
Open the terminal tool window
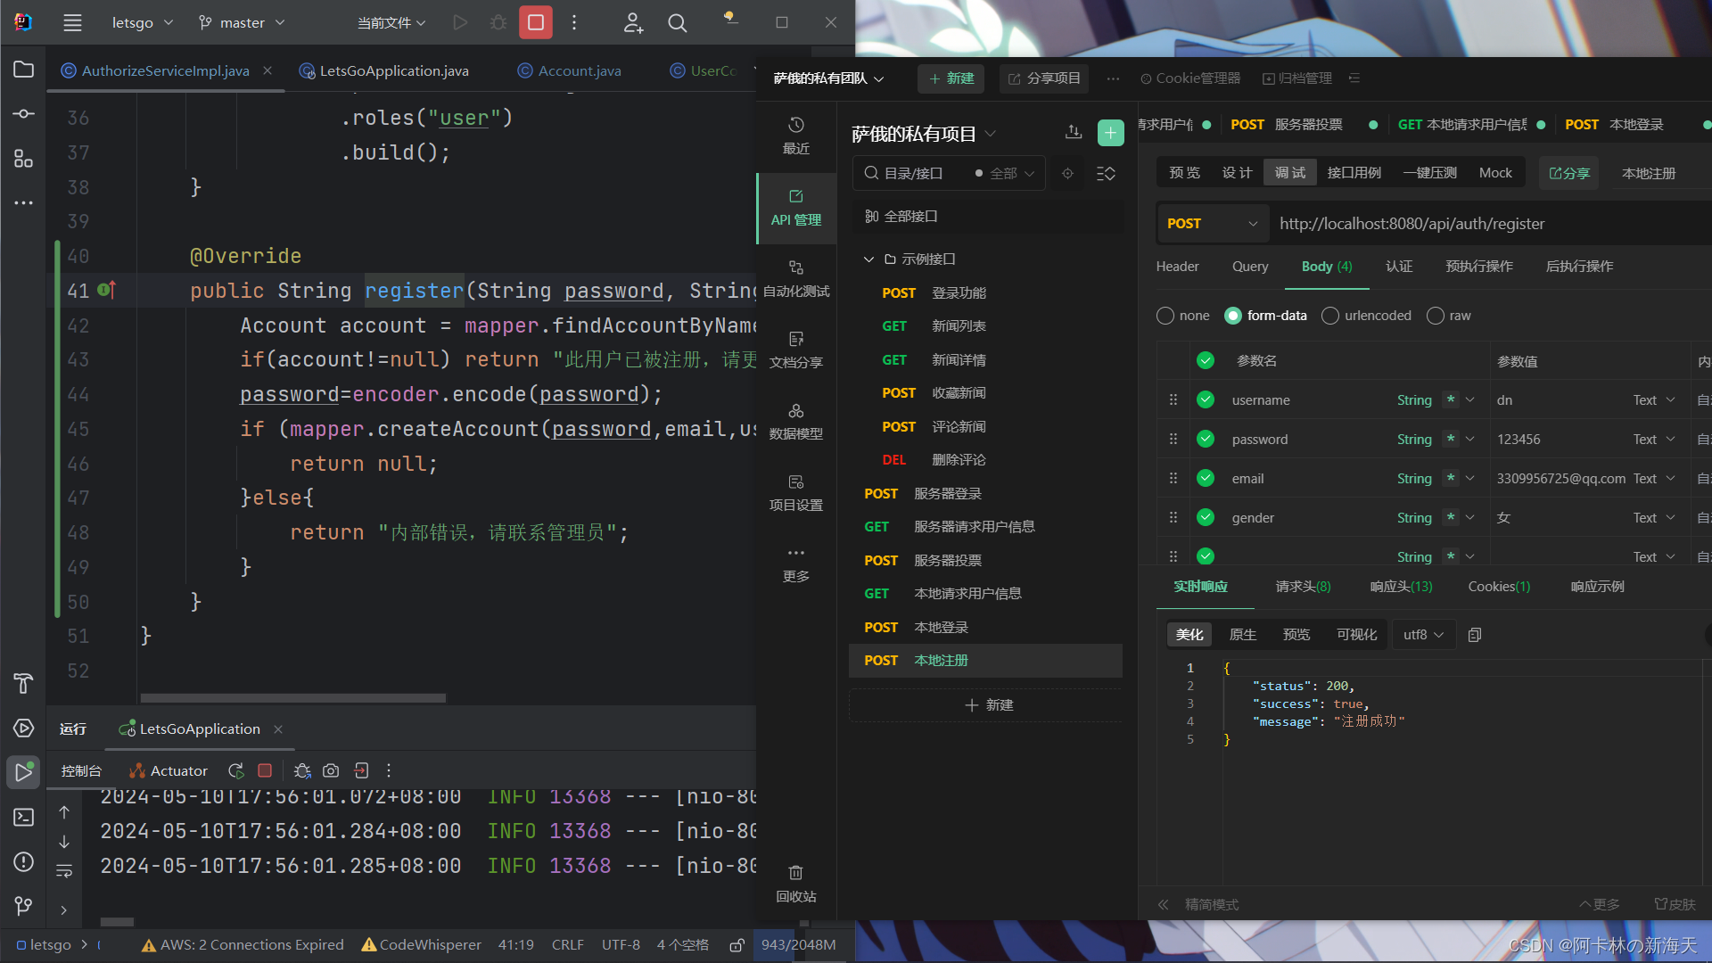(24, 817)
